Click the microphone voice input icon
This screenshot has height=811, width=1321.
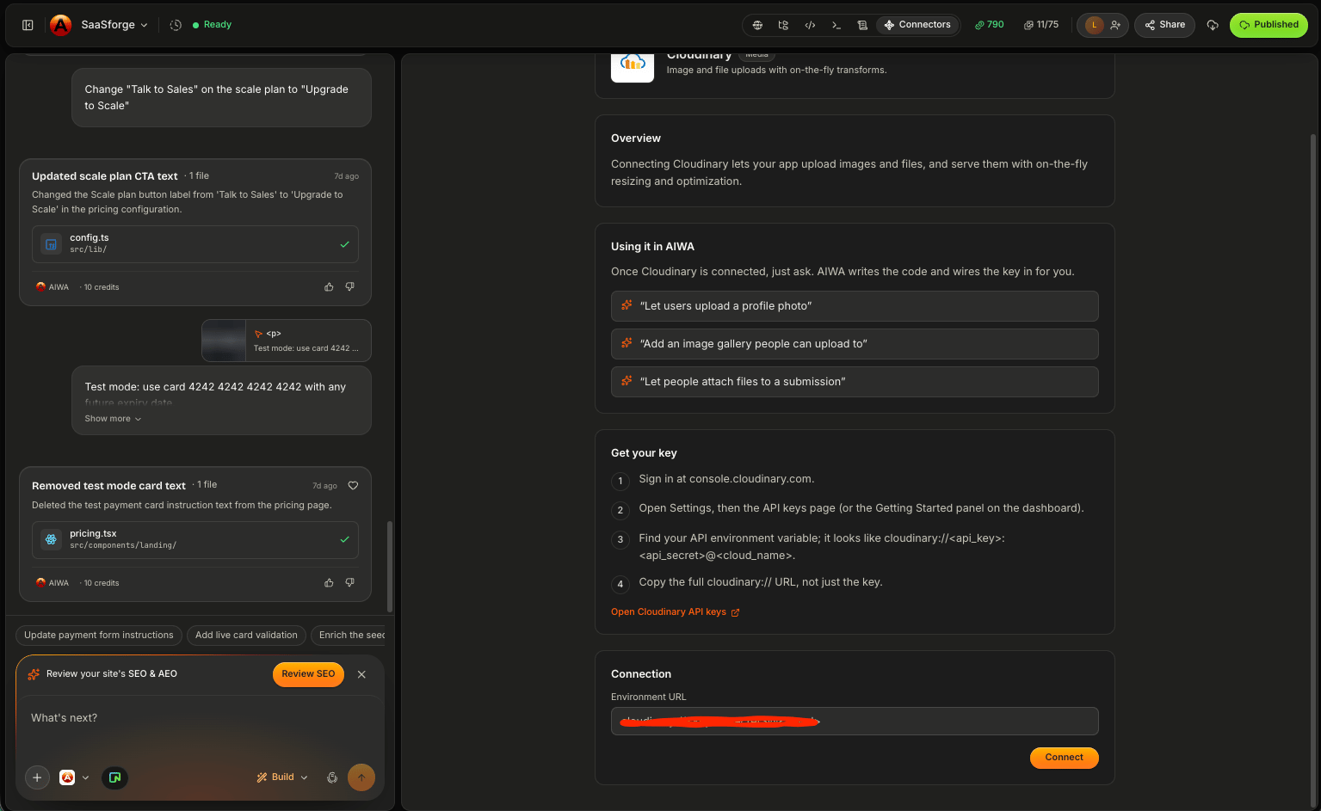(332, 777)
